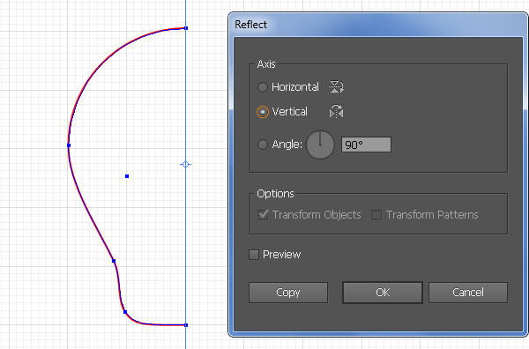Toggle the Transform Objects checkbox
This screenshot has width=529, height=349.
click(x=263, y=215)
